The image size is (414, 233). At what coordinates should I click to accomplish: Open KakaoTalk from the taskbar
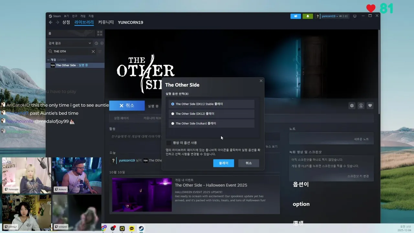pyautogui.click(x=132, y=228)
